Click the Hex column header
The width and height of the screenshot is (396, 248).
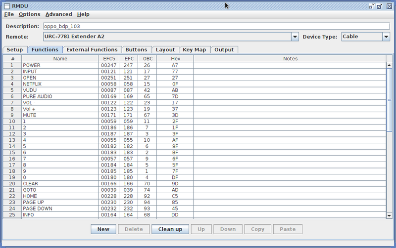pyautogui.click(x=175, y=59)
